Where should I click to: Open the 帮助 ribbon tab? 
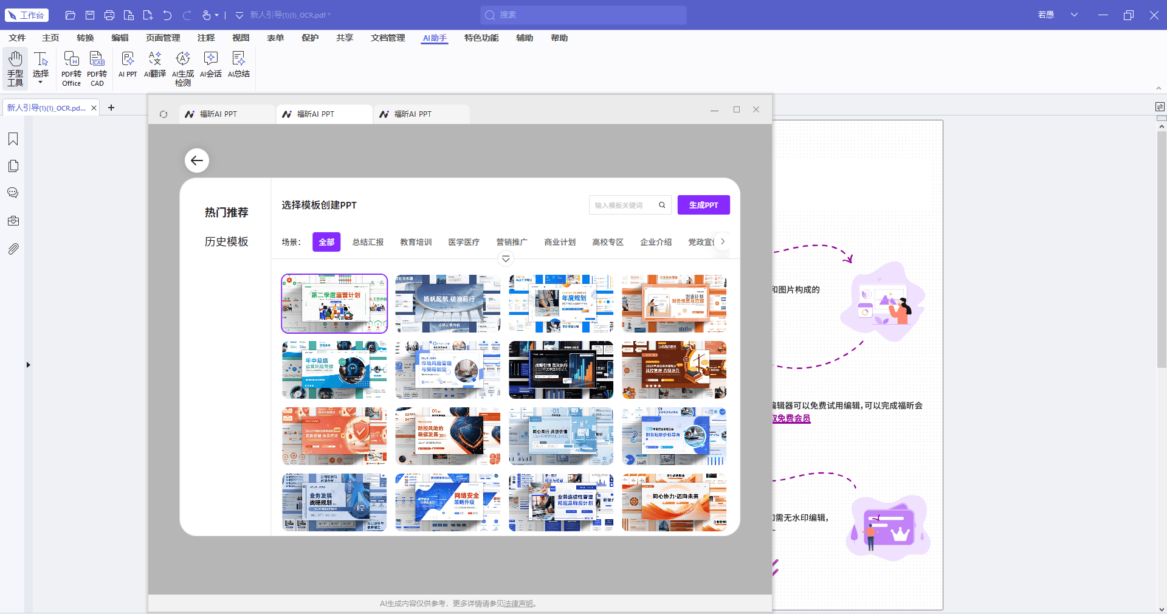coord(559,38)
